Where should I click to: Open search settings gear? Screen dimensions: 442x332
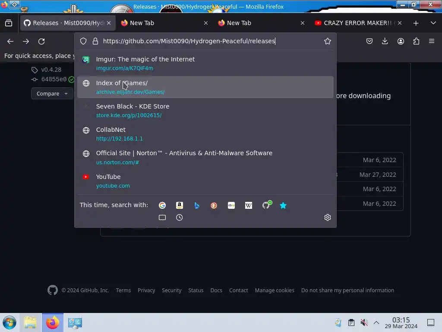coord(327,217)
